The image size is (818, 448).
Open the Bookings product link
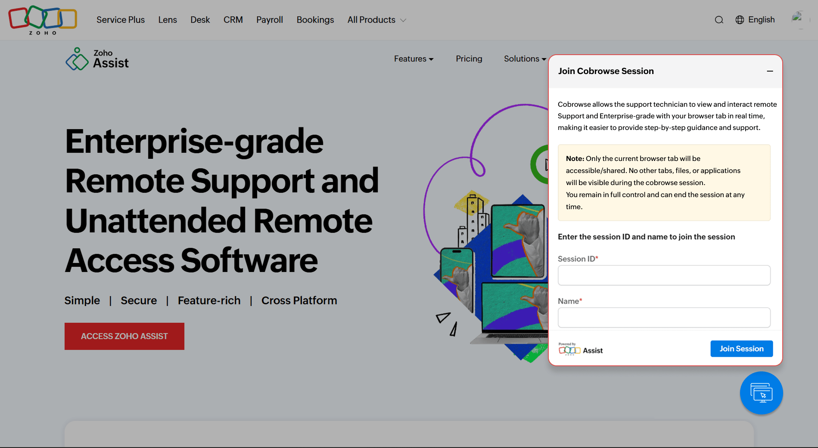(x=315, y=20)
